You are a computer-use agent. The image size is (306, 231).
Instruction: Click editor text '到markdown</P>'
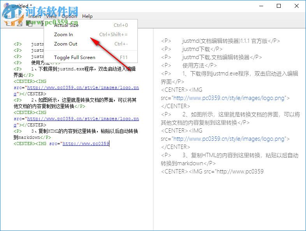click(32, 137)
